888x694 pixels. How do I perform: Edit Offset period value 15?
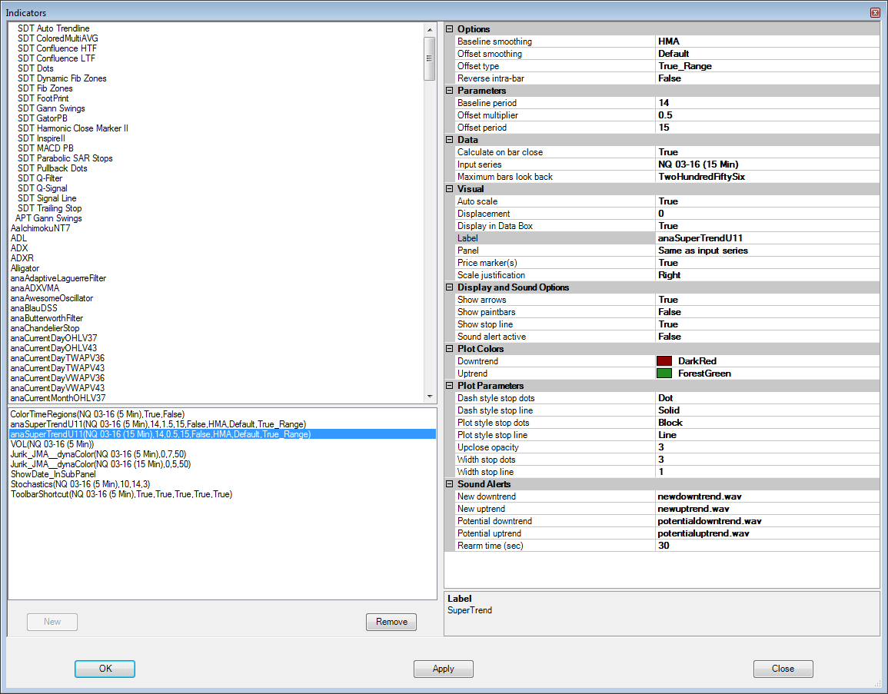[x=767, y=128]
